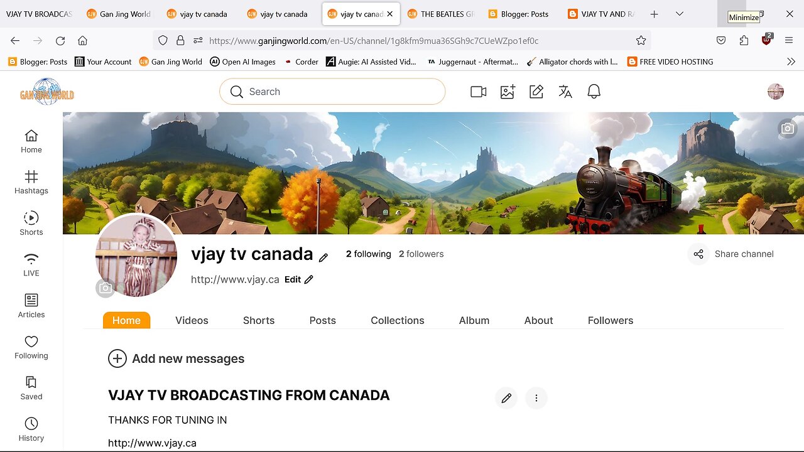Expand the list all tabs chevron

tap(679, 14)
